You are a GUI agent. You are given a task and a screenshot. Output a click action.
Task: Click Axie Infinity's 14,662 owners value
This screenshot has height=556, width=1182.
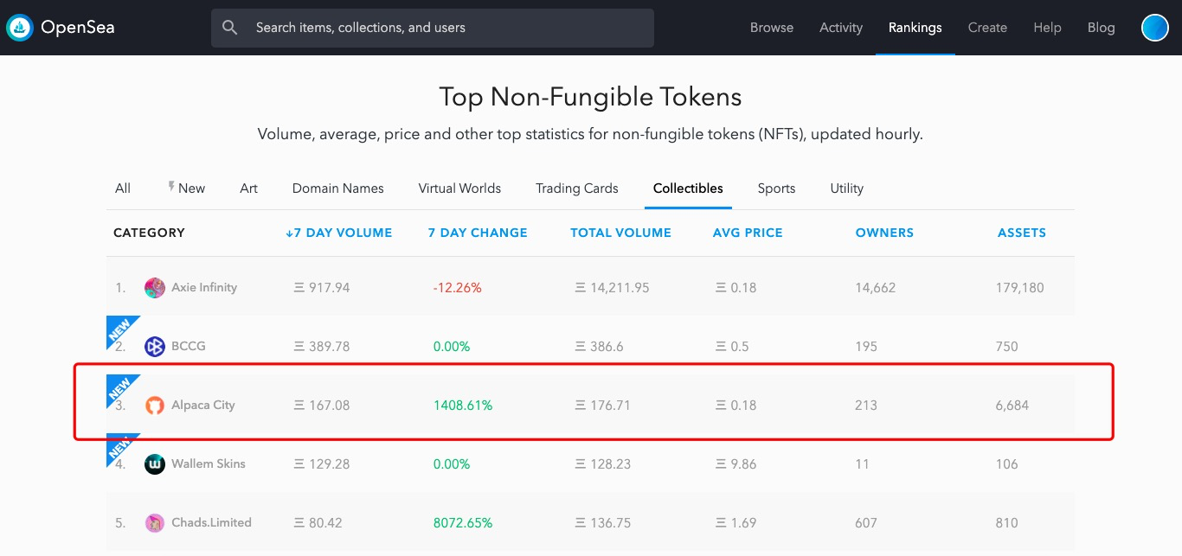(x=876, y=288)
